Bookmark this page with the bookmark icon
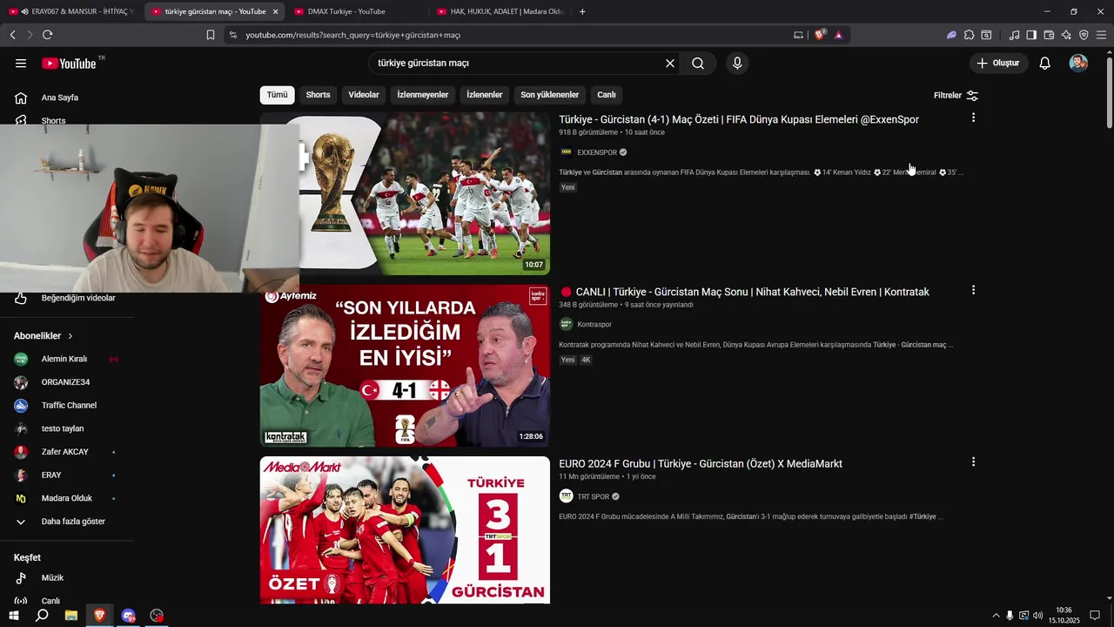This screenshot has height=627, width=1114. click(211, 35)
